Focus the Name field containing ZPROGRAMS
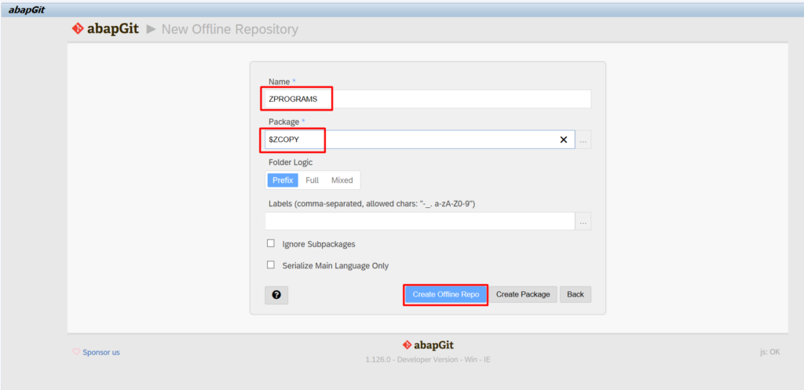Screen dimensions: 804x390 pos(428,100)
